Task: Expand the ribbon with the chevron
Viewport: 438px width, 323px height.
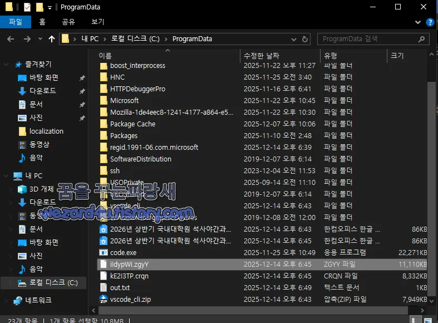Action: click(x=418, y=22)
